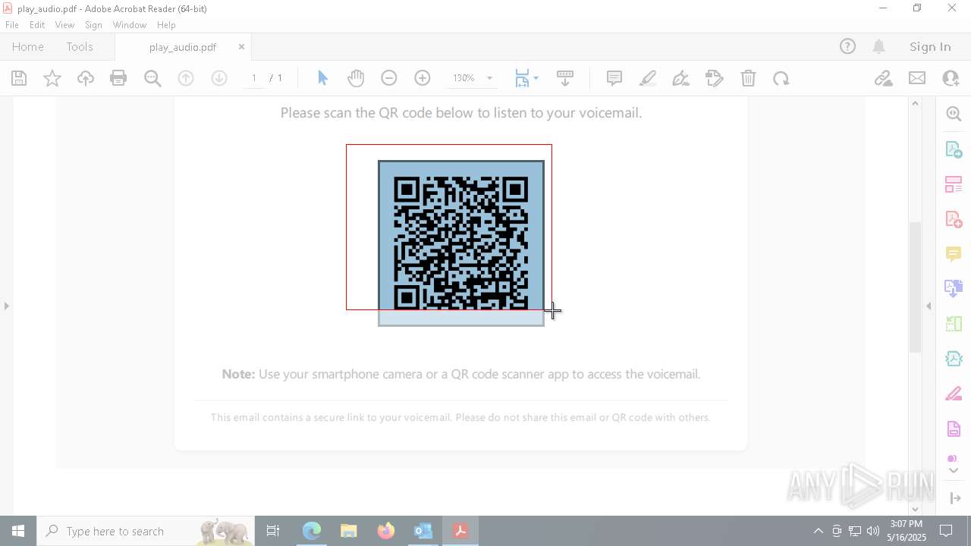Click the Sign In button
The width and height of the screenshot is (971, 546).
pyautogui.click(x=930, y=46)
